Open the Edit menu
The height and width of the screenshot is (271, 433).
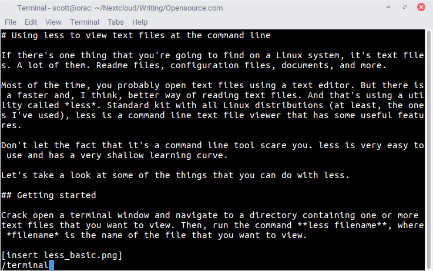(31, 22)
